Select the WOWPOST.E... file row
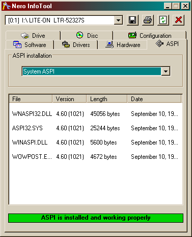Screen dimensions: 192x237 pos(96,157)
